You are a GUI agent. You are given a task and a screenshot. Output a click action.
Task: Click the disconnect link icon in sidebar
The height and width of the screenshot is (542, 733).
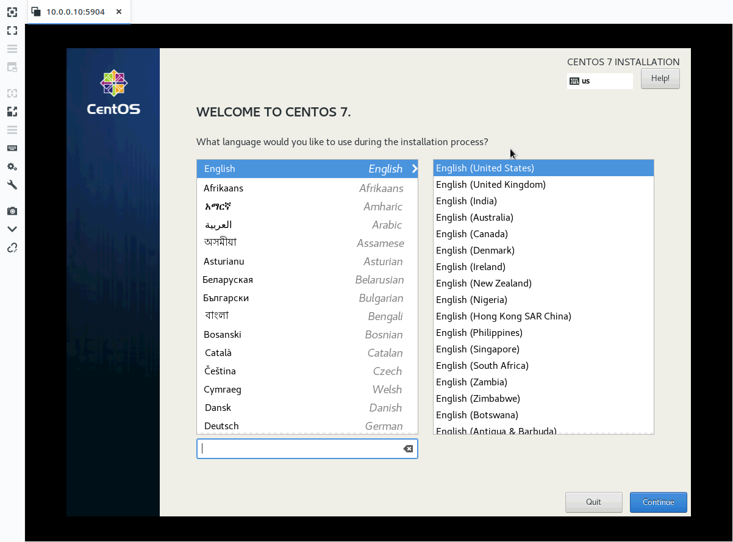tap(12, 248)
